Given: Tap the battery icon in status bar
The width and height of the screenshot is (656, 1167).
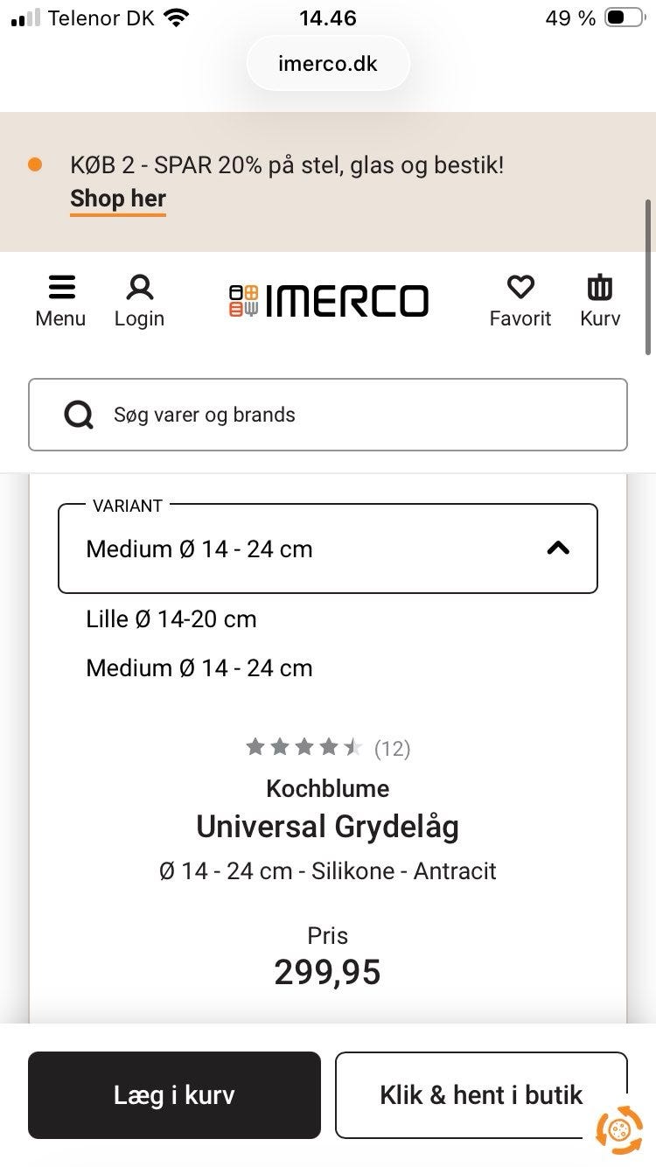Looking at the screenshot, I should click(x=624, y=18).
